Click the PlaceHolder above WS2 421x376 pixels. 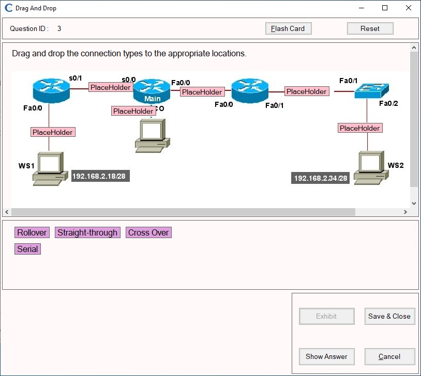pos(359,128)
